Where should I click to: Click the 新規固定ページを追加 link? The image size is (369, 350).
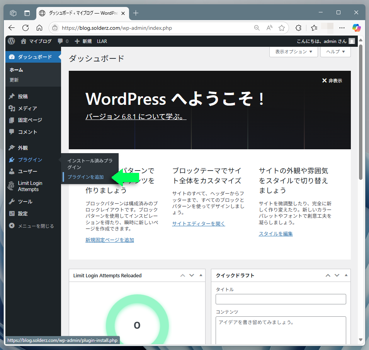click(x=109, y=240)
